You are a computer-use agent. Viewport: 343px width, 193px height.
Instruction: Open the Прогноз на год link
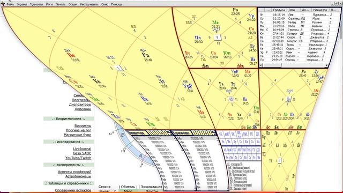[x=79, y=130]
